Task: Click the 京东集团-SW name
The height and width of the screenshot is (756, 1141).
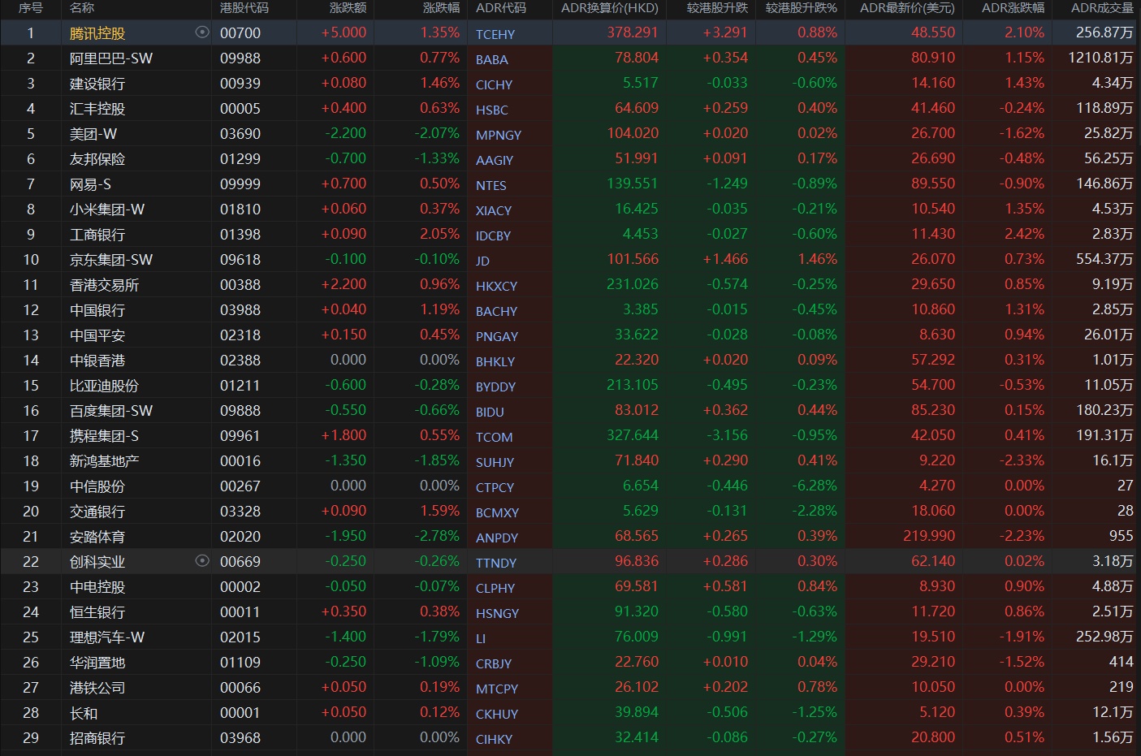Action: pyautogui.click(x=111, y=260)
